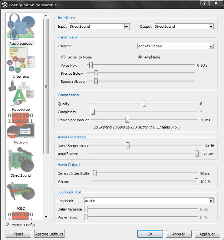Screen dimensions: 224x240
Task: Open the Network settings page
Action: 21,129
